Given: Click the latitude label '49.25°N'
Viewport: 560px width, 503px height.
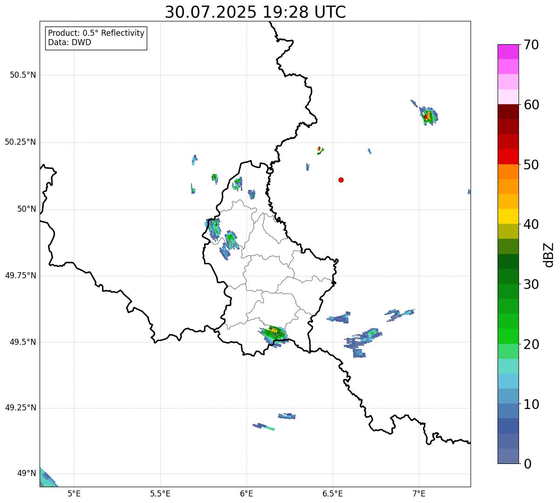Looking at the screenshot, I should [20, 408].
